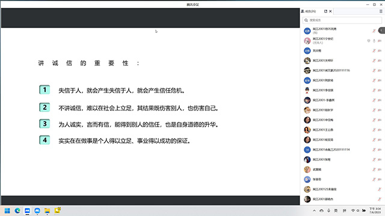Viewport: 385px width, 216px height.
Task: Click the slide line starting 实实在在做事
Action: [125, 141]
